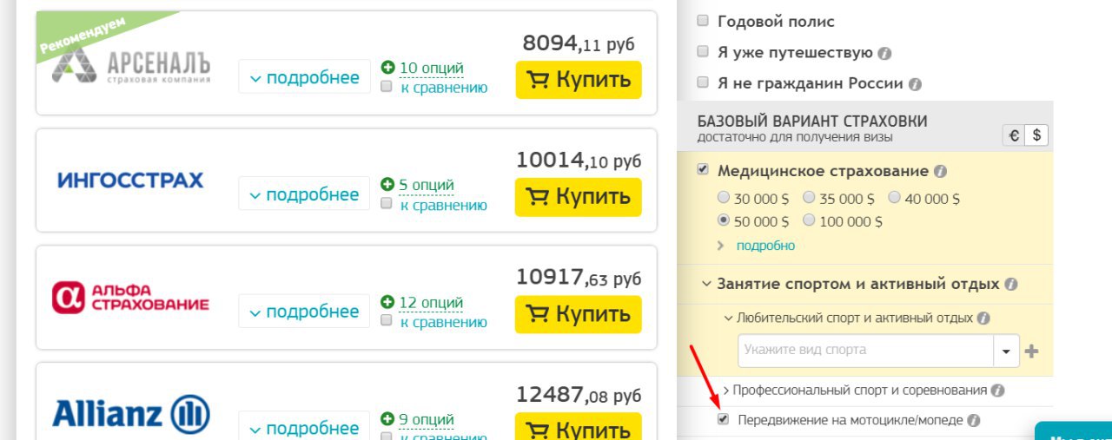Collapse 'Любительский спорт и активный отдых' subsection
Screen dimensions: 1112x440
(x=729, y=318)
